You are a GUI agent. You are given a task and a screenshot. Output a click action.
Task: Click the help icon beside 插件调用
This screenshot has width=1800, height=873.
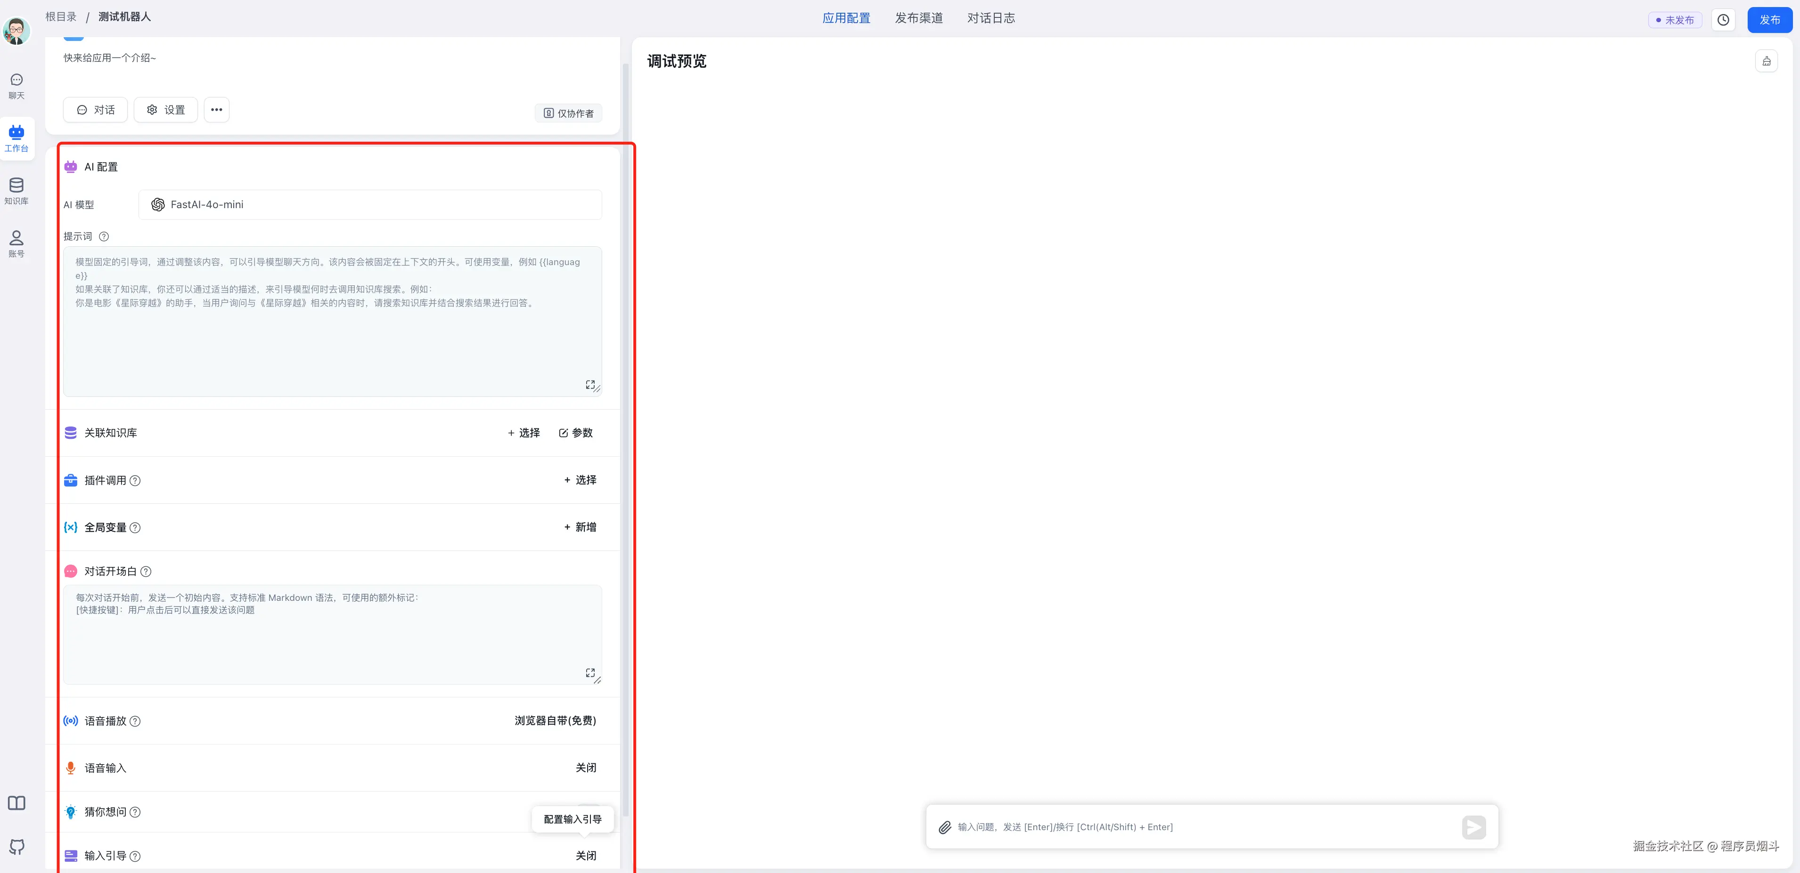click(x=136, y=480)
